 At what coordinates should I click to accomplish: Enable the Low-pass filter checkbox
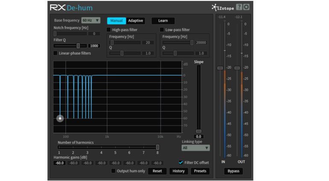click(x=162, y=30)
